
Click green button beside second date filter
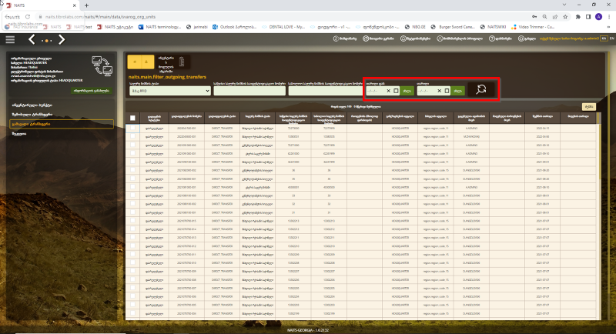tap(458, 91)
